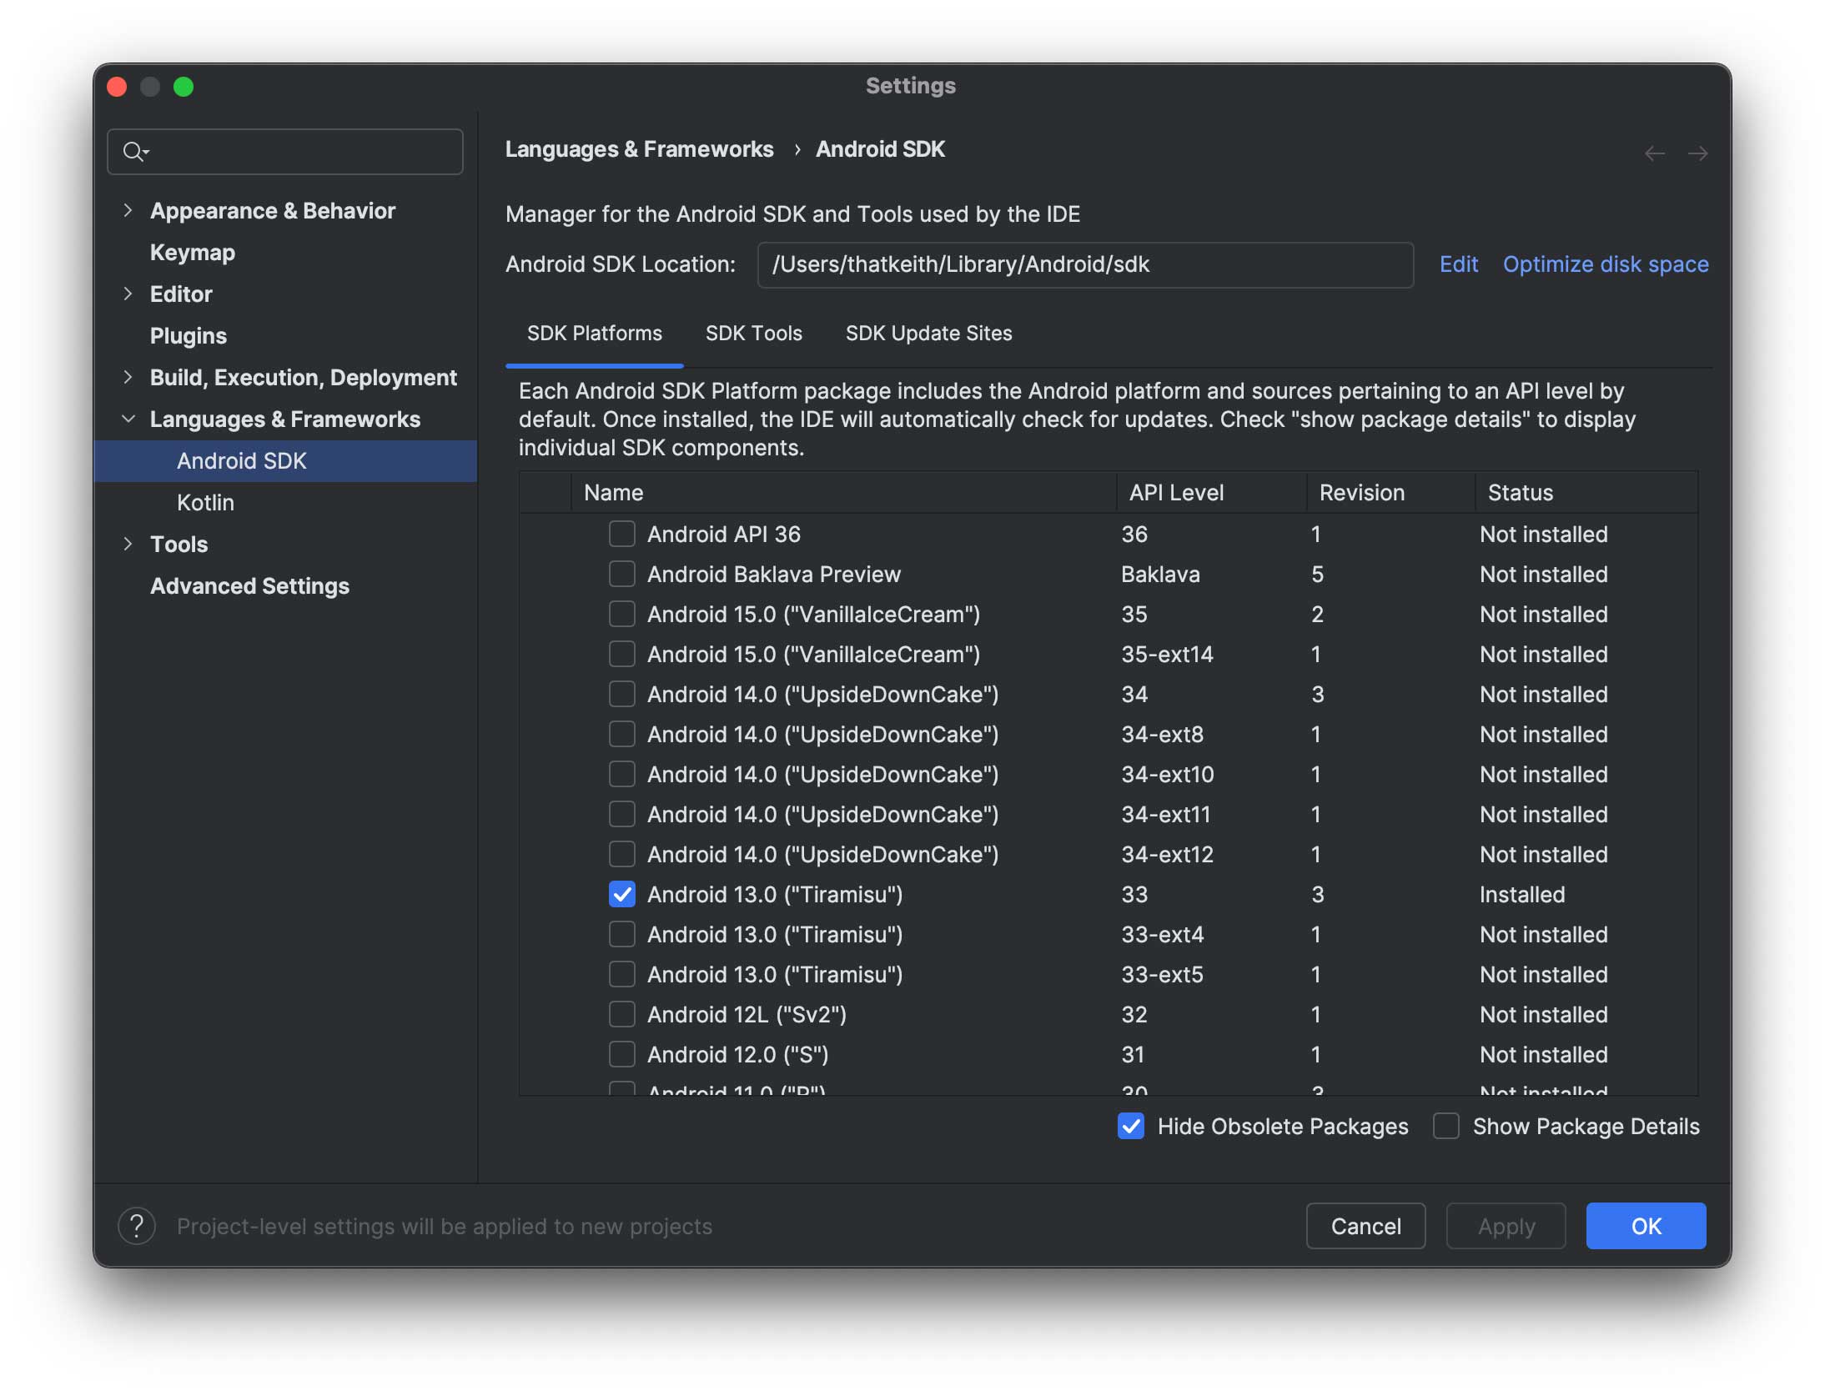Toggle Hide Obsolete Packages checkbox

pyautogui.click(x=1130, y=1126)
